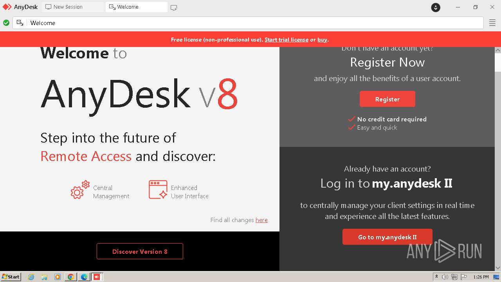
Task: Click the 'Remote Access' red text
Action: pos(86,156)
